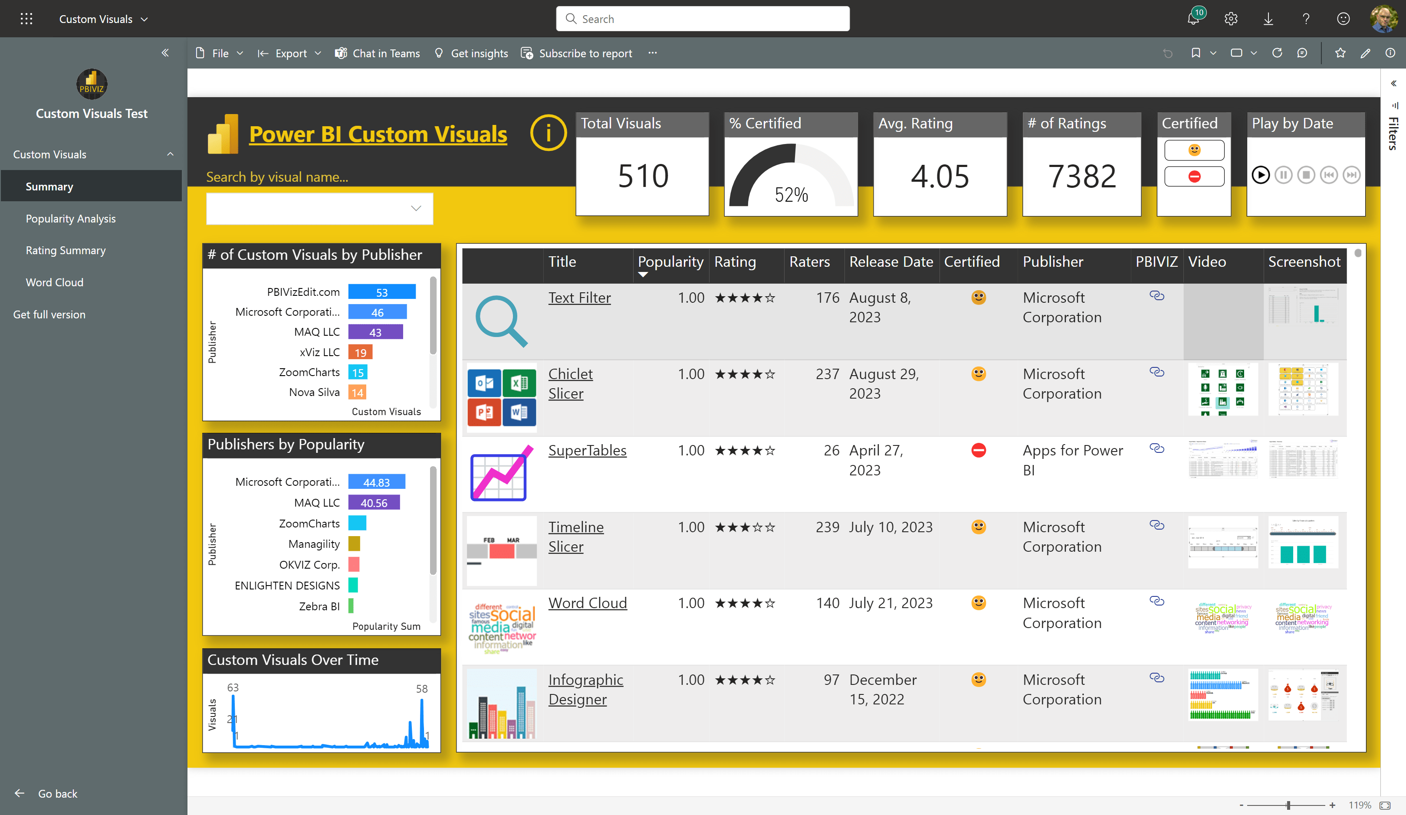Click the refresh visuals icon

point(1277,53)
